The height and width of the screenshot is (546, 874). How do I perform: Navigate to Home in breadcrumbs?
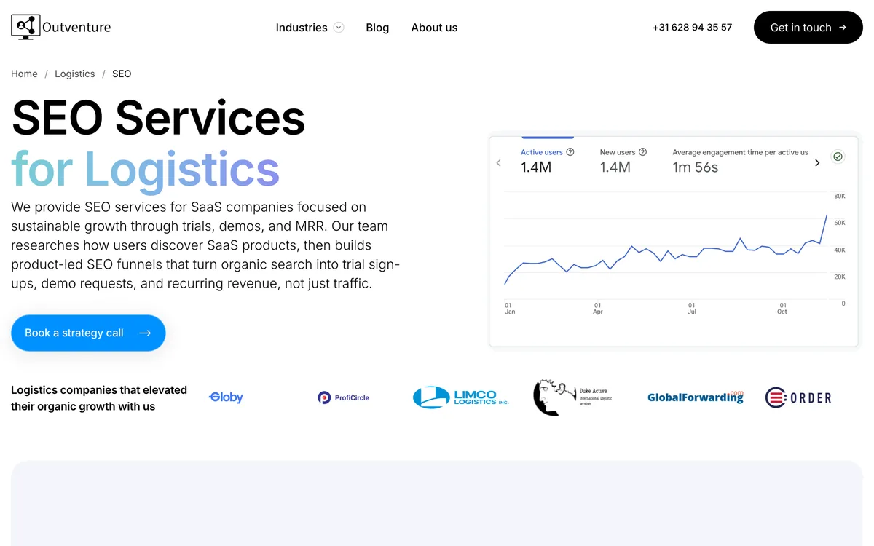(24, 74)
